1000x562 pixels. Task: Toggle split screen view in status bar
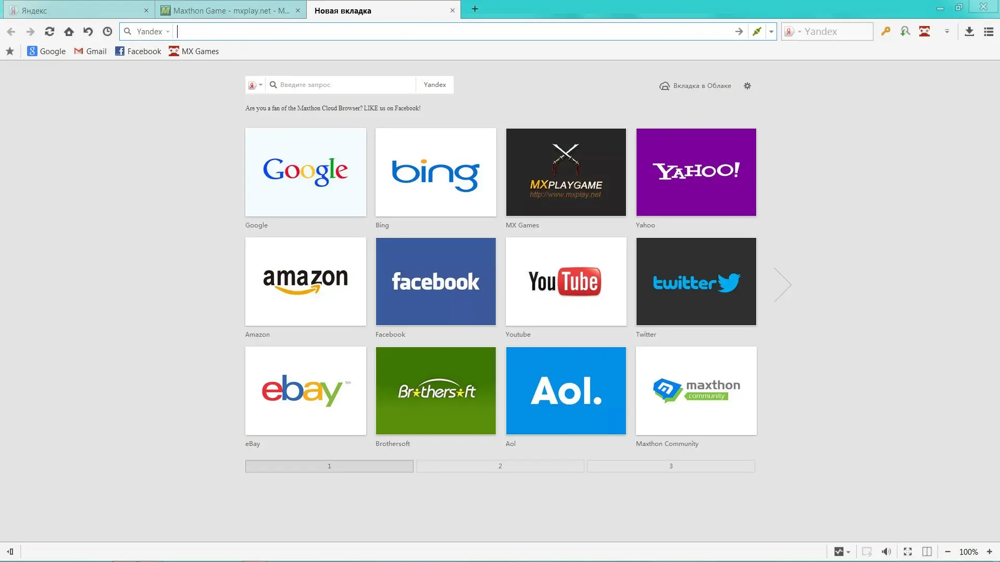coord(927,552)
